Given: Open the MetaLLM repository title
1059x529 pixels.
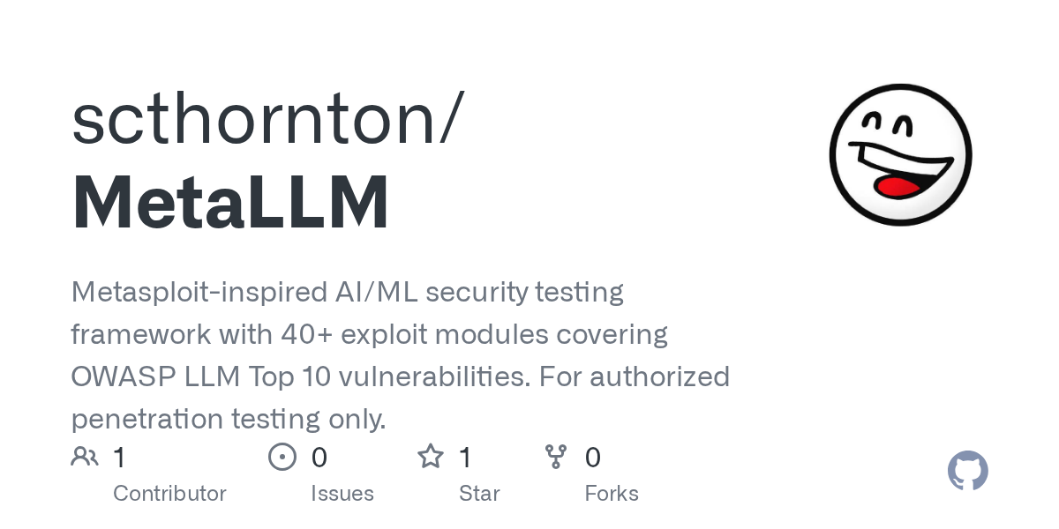Looking at the screenshot, I should tap(230, 203).
